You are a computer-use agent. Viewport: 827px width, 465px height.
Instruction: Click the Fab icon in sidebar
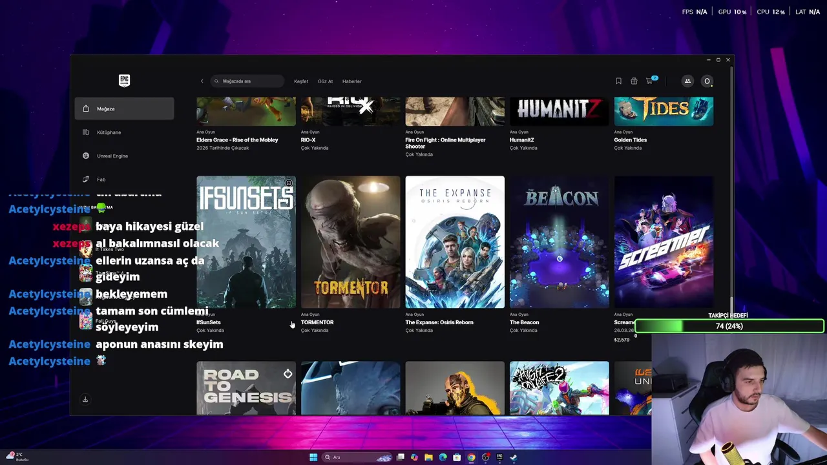(86, 180)
